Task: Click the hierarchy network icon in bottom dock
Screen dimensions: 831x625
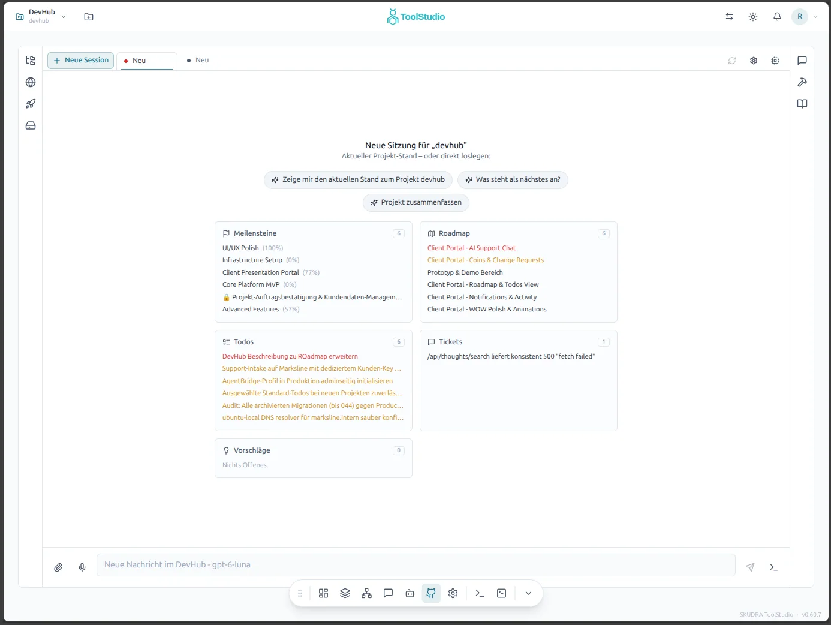Action: point(367,593)
